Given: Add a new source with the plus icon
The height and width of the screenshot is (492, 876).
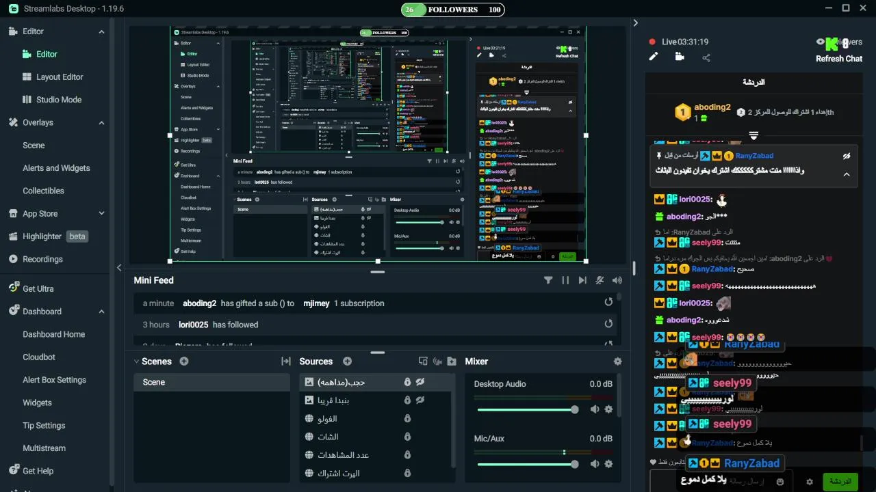Looking at the screenshot, I should 347,361.
